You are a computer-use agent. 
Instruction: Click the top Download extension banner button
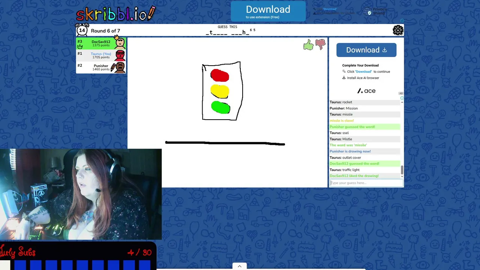coord(268,12)
